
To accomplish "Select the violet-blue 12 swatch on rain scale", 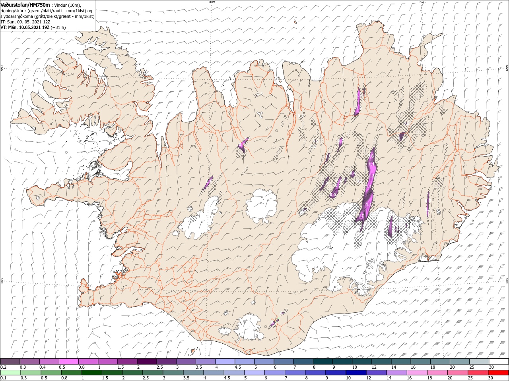I will click(376, 373).
